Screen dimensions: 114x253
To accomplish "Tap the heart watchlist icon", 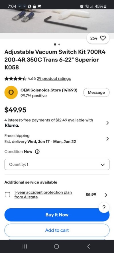I will click(103, 38).
